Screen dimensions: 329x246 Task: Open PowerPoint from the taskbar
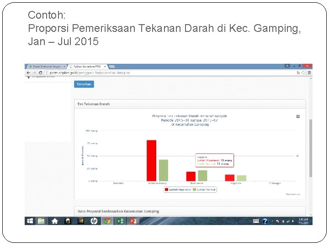click(x=133, y=221)
